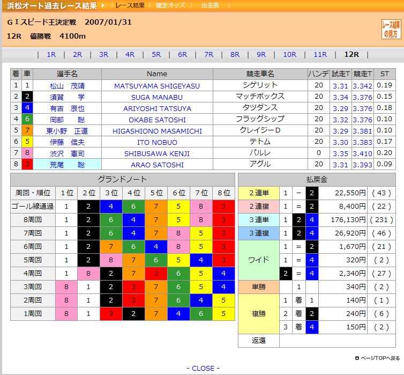Click the 競走車名 column header
The height and width of the screenshot is (375, 404).
[260, 74]
